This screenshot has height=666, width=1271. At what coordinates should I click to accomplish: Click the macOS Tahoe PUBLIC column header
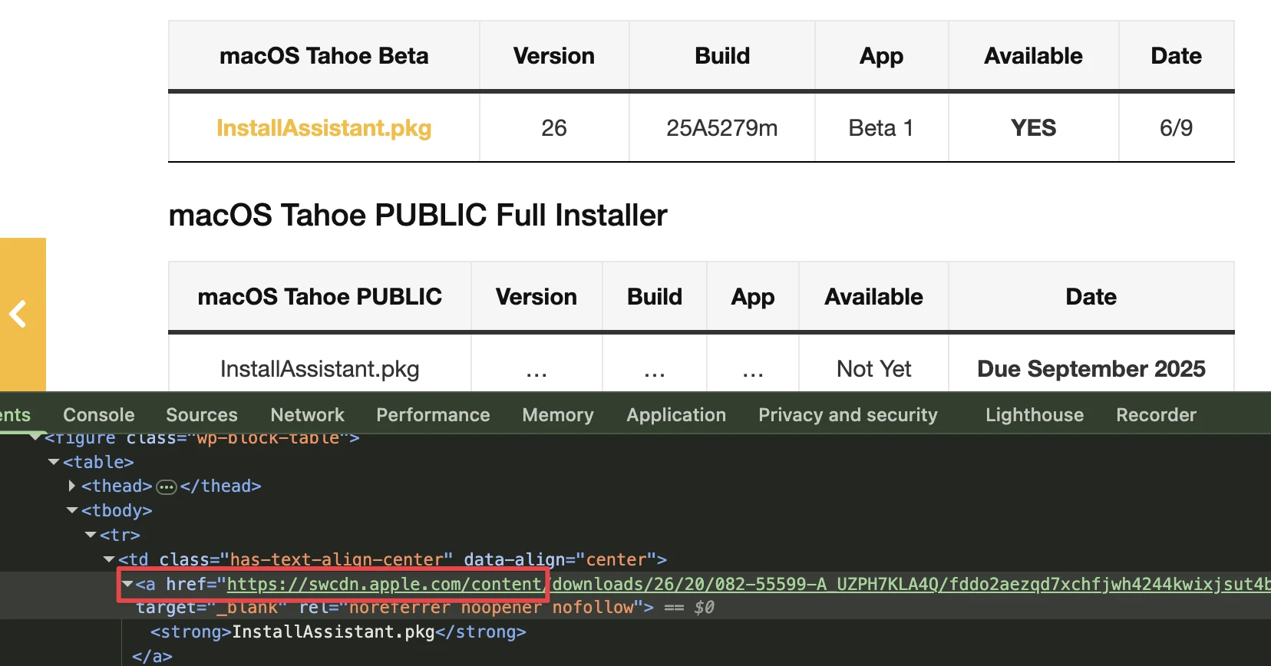319,297
